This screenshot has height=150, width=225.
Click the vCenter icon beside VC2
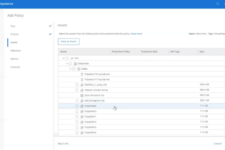point(72,58)
